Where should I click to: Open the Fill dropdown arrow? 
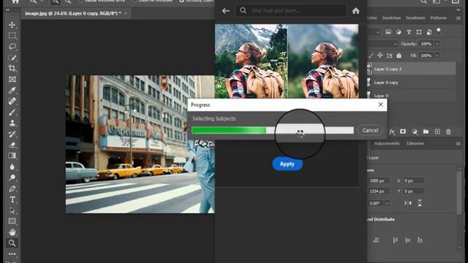(x=437, y=56)
